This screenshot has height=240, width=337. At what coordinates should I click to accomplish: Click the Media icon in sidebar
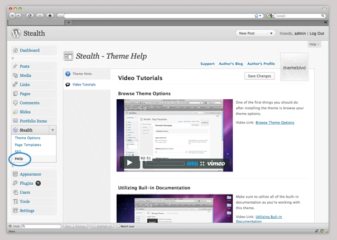click(15, 75)
